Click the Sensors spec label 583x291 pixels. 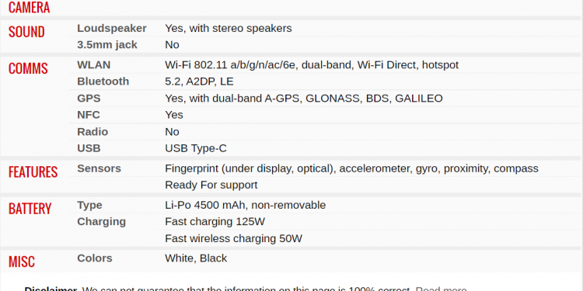point(99,168)
